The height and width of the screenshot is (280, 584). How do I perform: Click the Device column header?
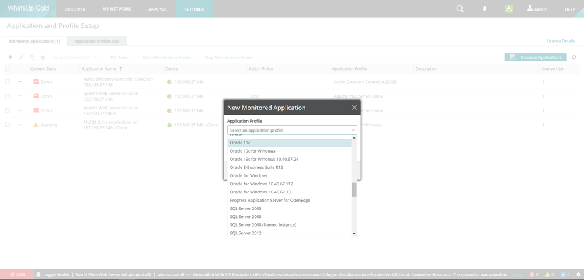click(205, 69)
